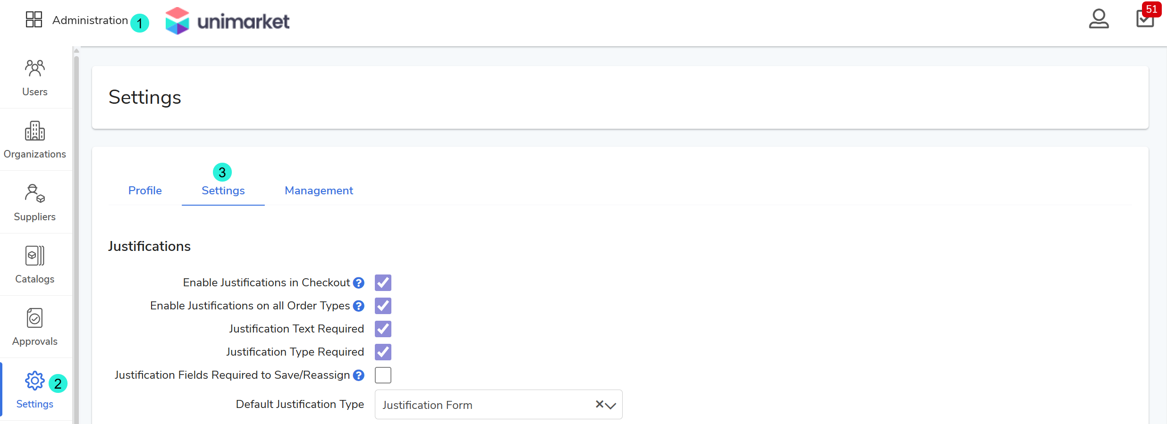The width and height of the screenshot is (1167, 424).
Task: Toggle Enable Justifications on all Order Types
Action: coord(383,306)
